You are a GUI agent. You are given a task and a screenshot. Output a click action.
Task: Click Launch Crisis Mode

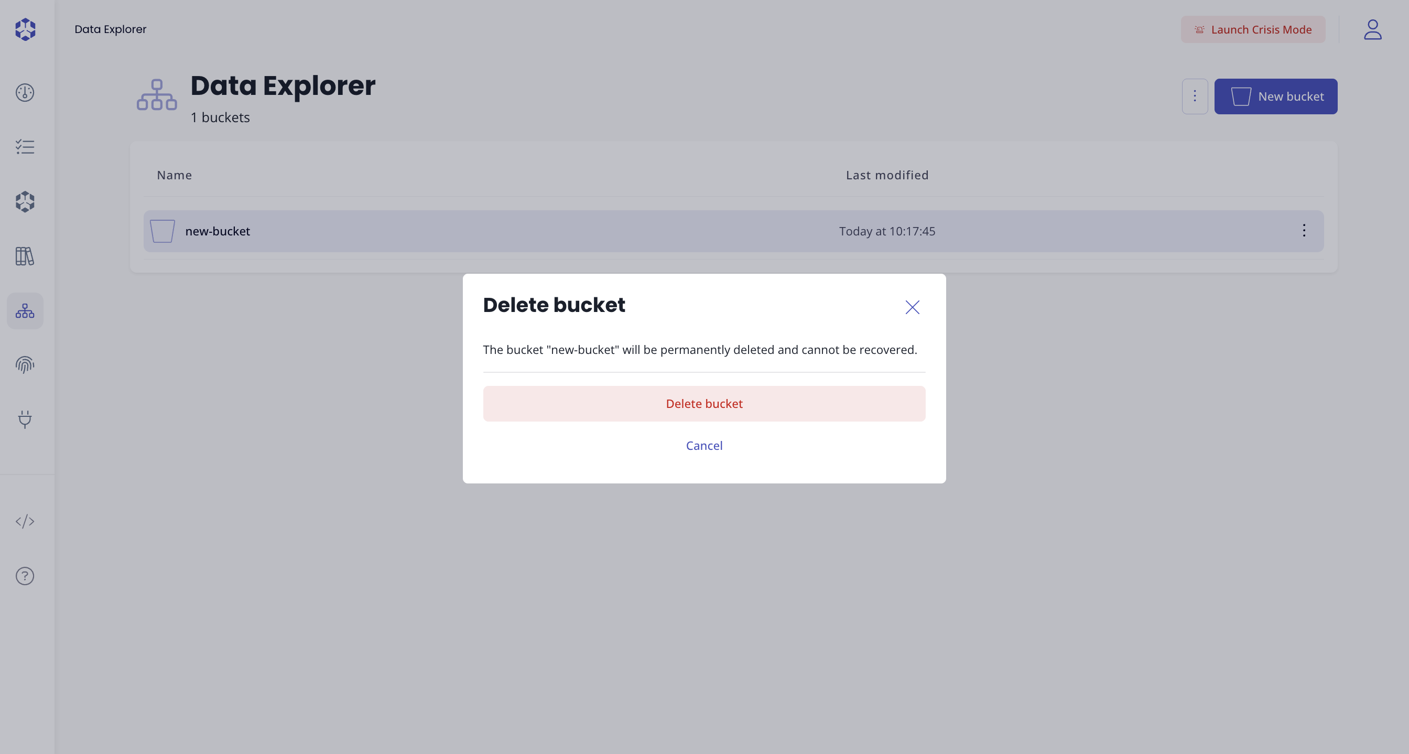click(x=1253, y=29)
